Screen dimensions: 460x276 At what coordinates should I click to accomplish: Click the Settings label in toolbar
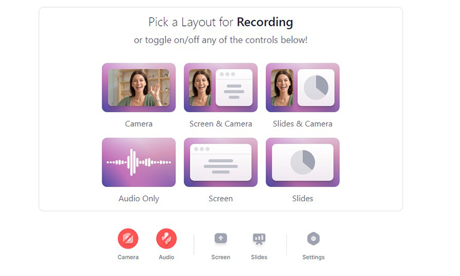point(313,257)
